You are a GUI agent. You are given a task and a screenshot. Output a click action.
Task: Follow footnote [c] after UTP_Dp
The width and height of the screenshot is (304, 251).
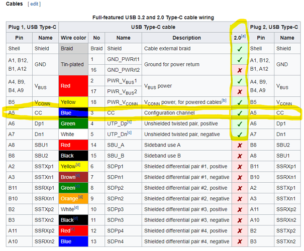click(x=129, y=122)
